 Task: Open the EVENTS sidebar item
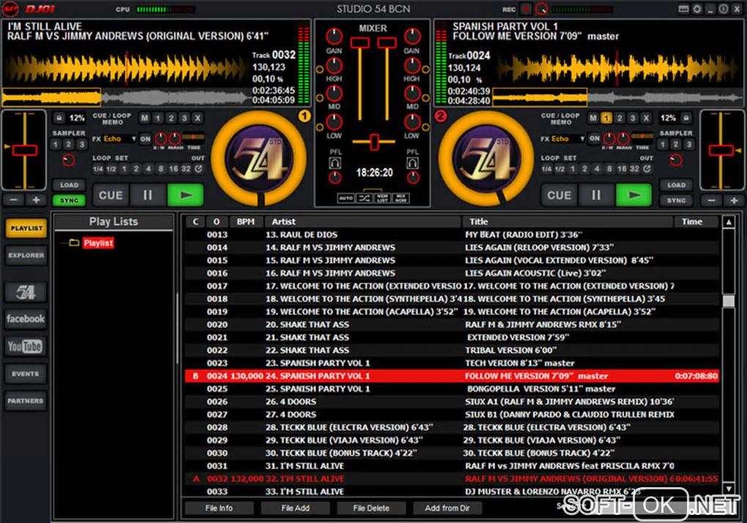pyautogui.click(x=26, y=374)
